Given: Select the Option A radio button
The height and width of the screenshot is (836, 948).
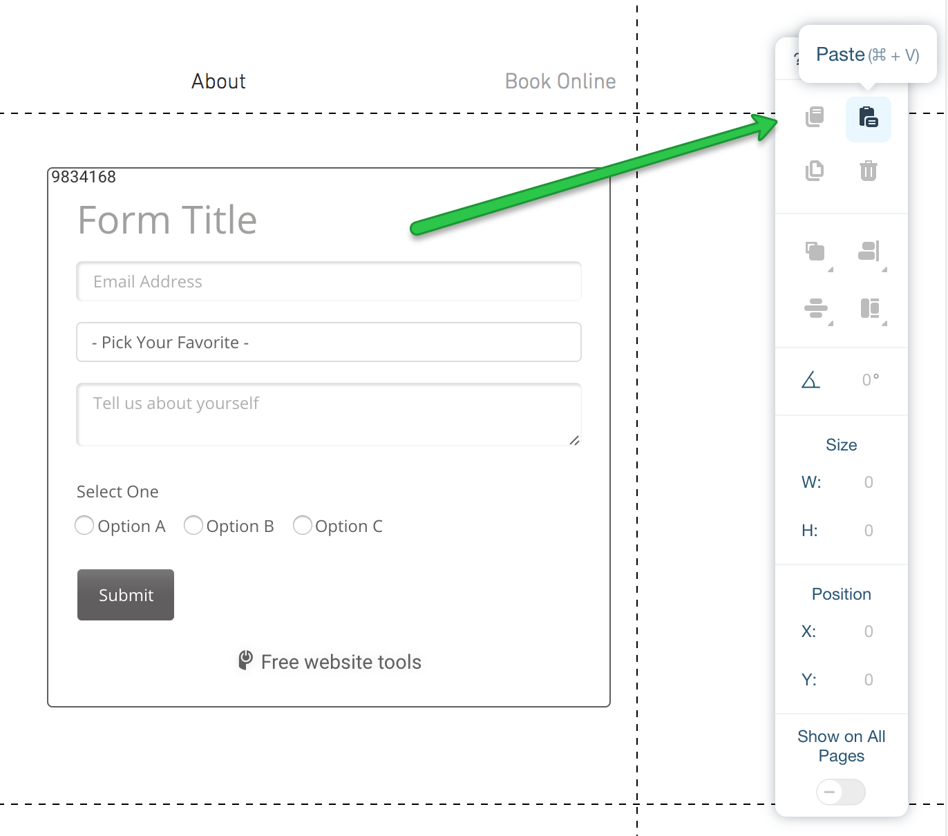Looking at the screenshot, I should coord(84,526).
